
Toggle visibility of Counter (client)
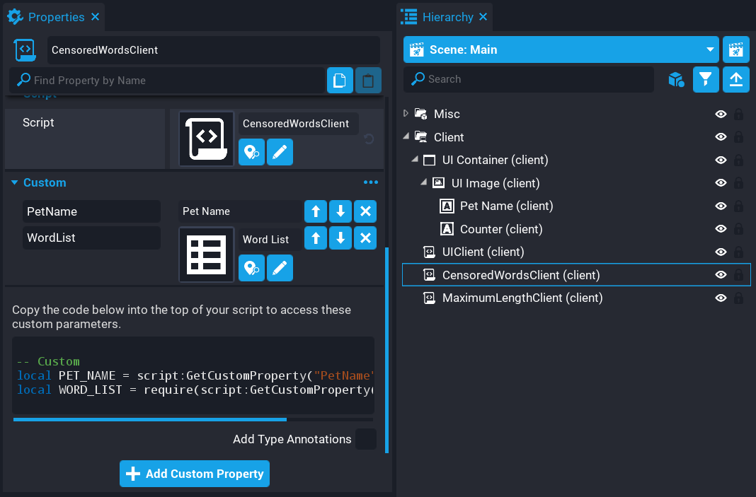tap(721, 229)
